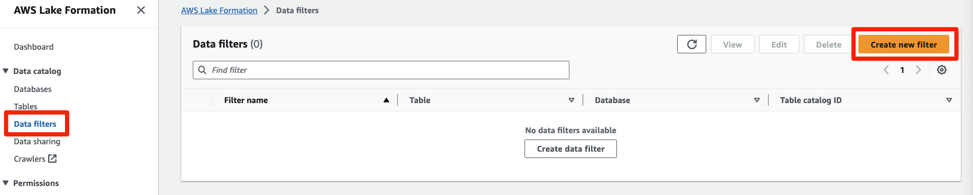This screenshot has width=973, height=195.
Task: Click the Edit button
Action: pos(779,44)
